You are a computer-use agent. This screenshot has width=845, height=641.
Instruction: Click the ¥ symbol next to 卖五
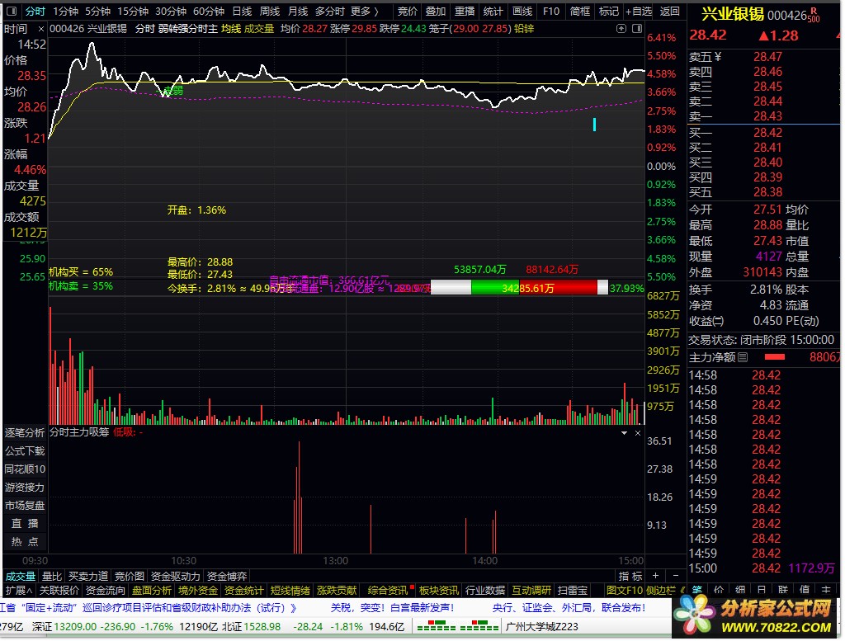pyautogui.click(x=717, y=57)
